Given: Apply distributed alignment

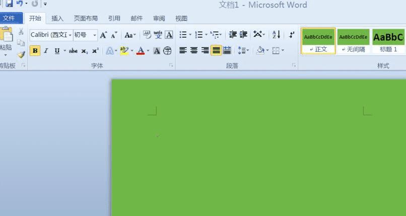Looking at the screenshot, I should (227, 50).
